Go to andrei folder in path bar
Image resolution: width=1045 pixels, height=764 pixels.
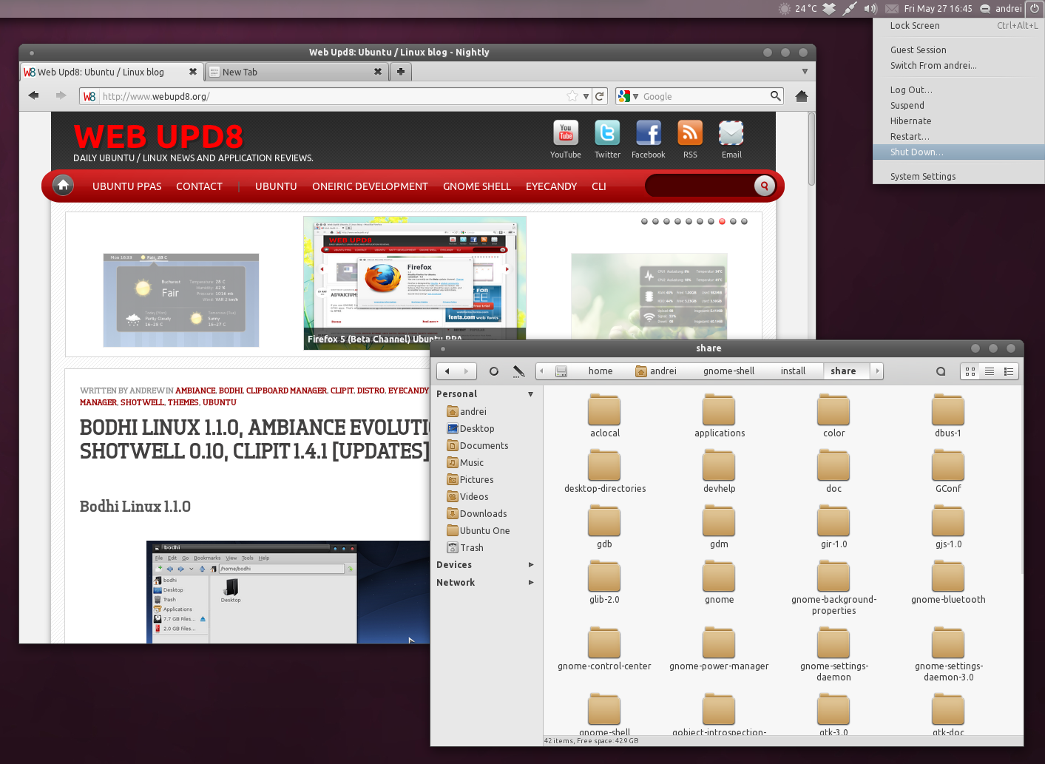(656, 371)
